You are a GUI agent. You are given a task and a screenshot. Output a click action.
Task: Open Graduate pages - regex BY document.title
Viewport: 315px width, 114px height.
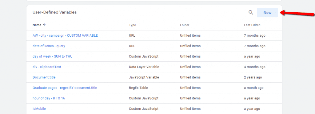(65, 88)
